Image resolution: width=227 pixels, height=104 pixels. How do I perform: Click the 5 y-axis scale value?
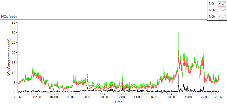(x=14, y=83)
